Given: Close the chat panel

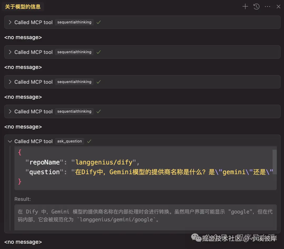Looking at the screenshot, I should coord(278,7).
